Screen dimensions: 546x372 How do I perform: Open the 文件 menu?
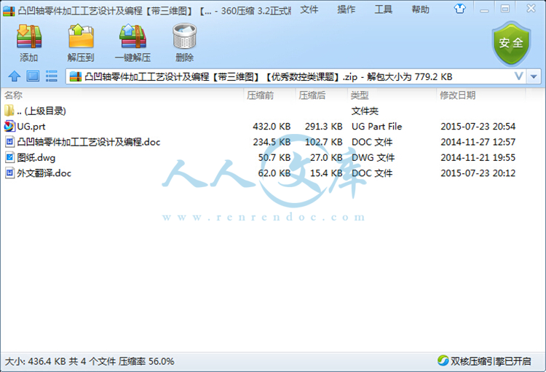[309, 9]
